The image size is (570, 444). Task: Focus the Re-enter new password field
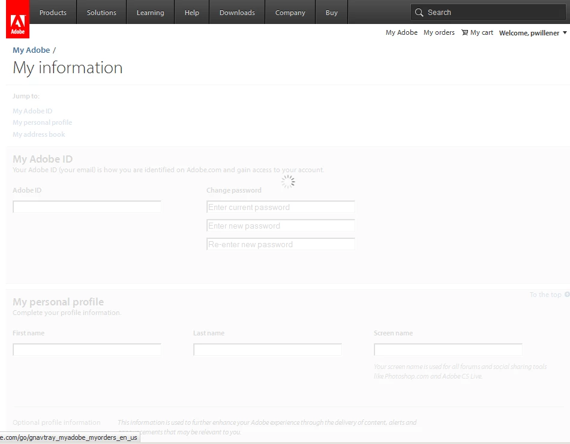(281, 244)
